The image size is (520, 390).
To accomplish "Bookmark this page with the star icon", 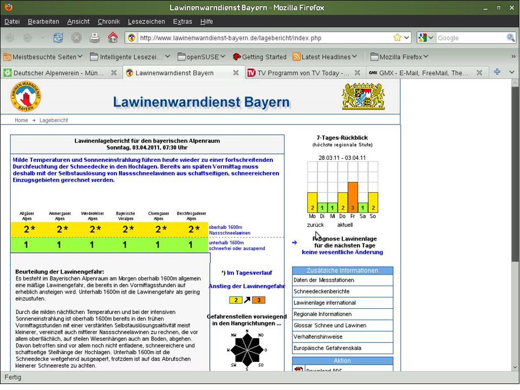I will (x=397, y=37).
